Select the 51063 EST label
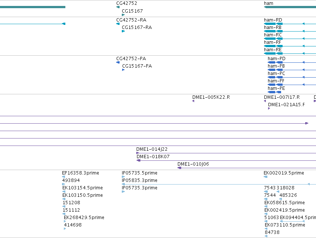This screenshot has width=316, height=238. 271,218
